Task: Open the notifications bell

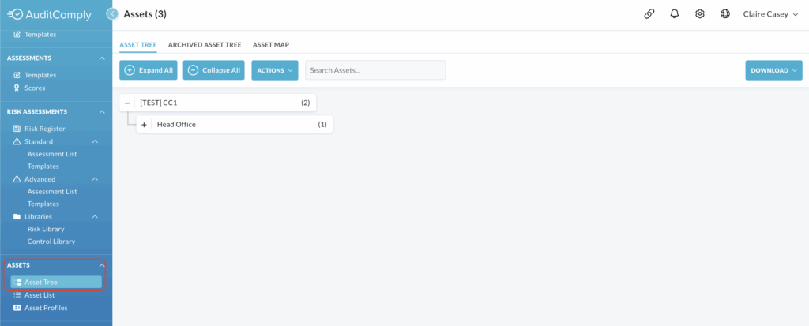Action: coord(674,14)
